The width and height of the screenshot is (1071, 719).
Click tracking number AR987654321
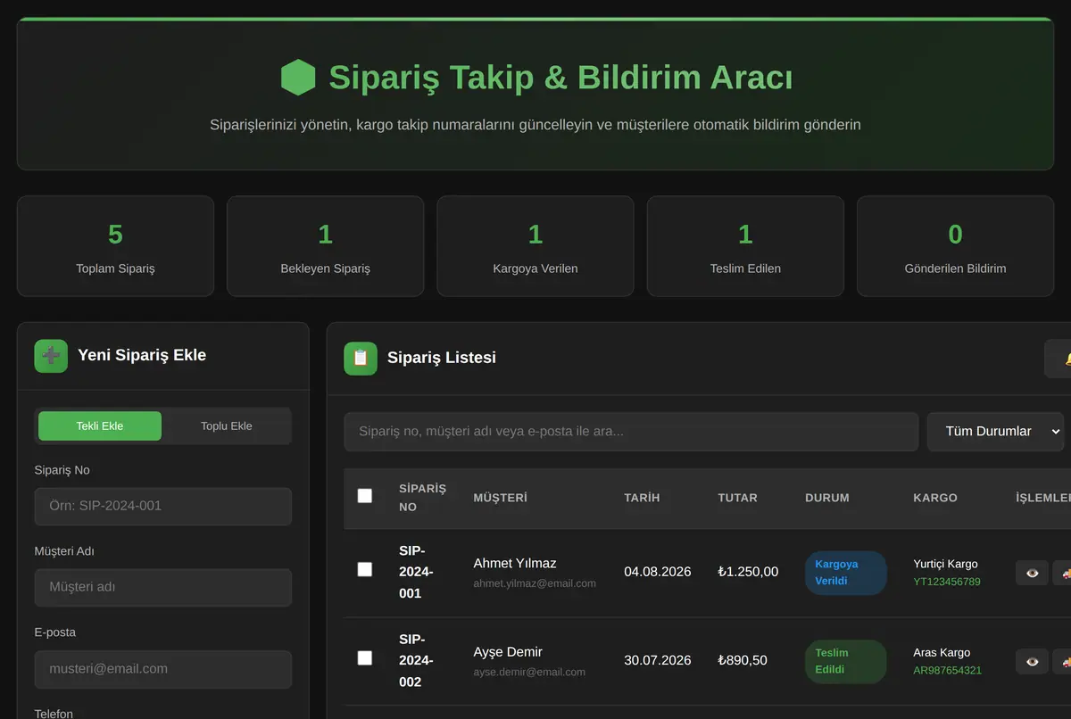pyautogui.click(x=947, y=670)
